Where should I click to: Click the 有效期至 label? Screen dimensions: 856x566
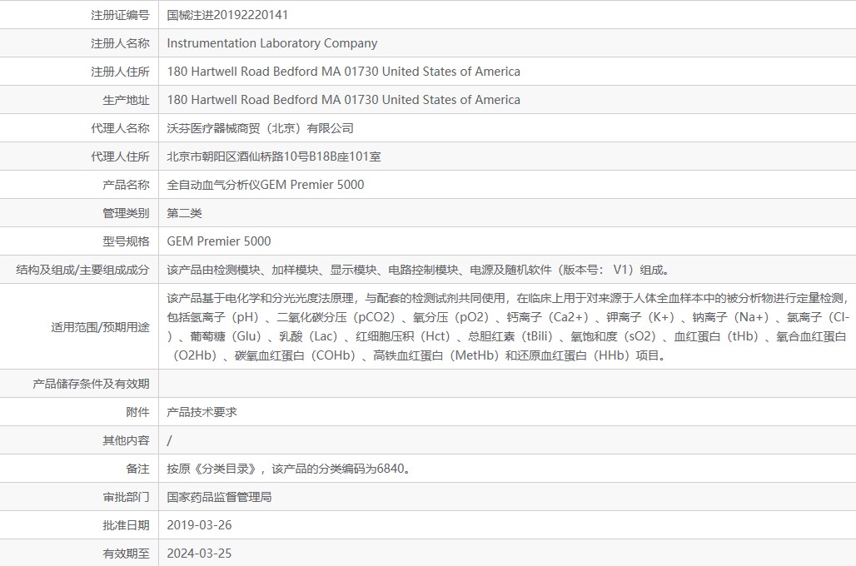[x=126, y=554]
